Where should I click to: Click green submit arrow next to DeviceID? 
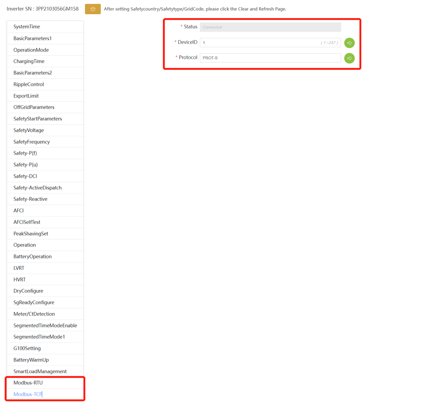pyautogui.click(x=349, y=43)
